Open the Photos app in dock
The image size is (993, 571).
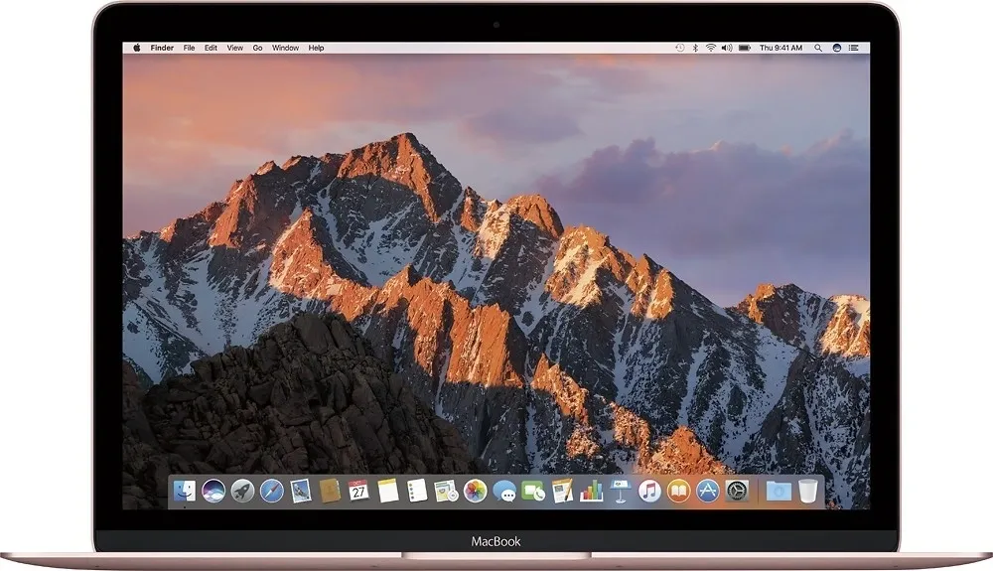click(475, 491)
